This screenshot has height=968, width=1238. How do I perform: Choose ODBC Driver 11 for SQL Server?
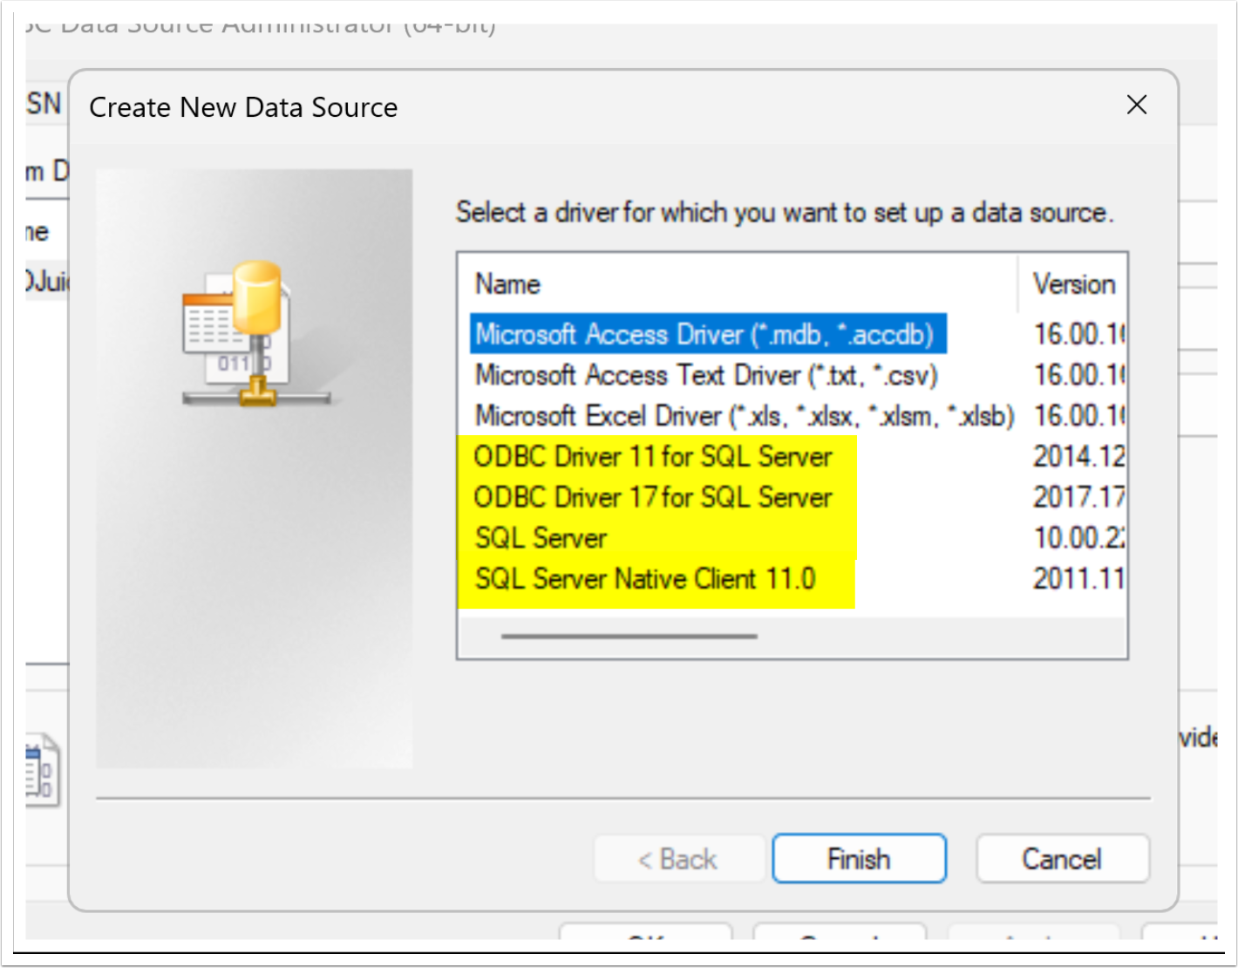[x=653, y=456]
